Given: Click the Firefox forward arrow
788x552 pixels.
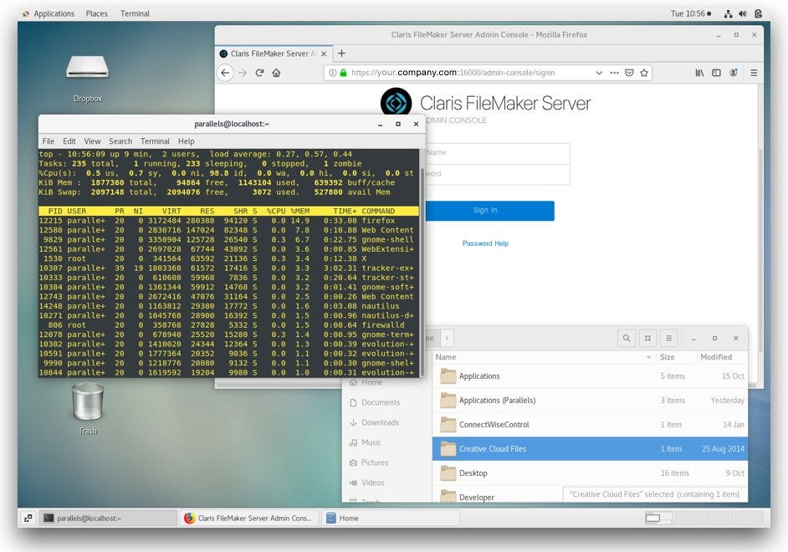Looking at the screenshot, I should (x=243, y=73).
